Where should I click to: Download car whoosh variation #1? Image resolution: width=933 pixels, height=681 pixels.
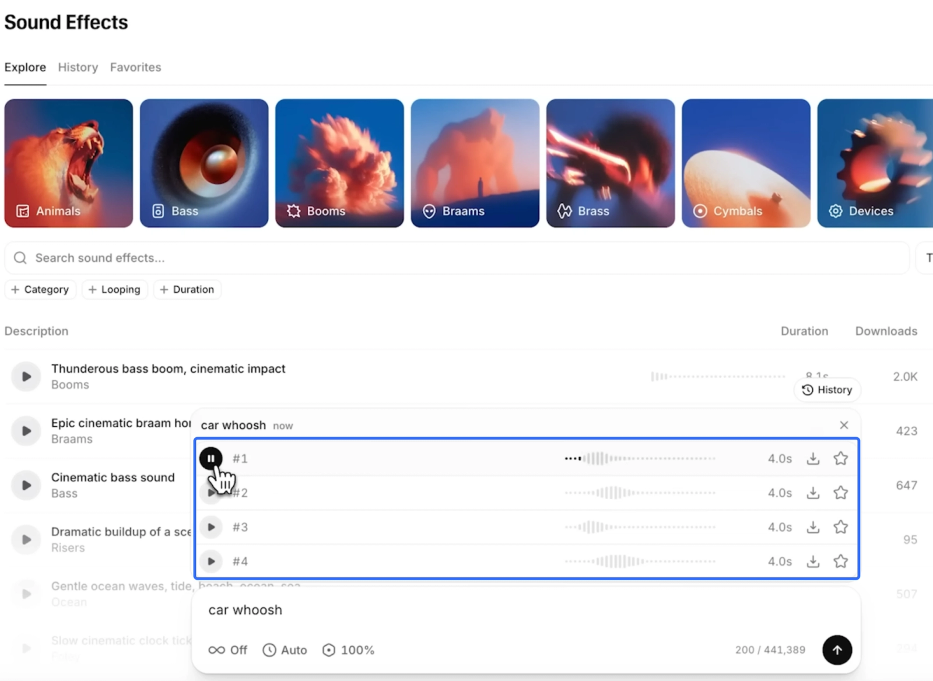click(813, 459)
